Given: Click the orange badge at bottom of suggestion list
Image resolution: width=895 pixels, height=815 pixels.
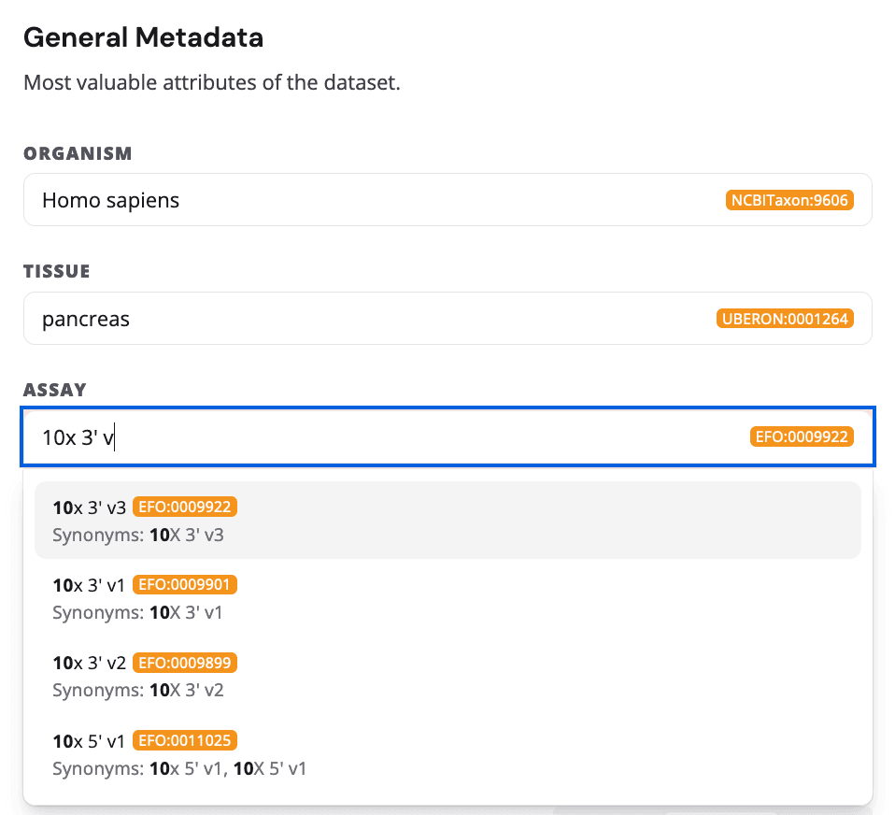Looking at the screenshot, I should click(185, 739).
